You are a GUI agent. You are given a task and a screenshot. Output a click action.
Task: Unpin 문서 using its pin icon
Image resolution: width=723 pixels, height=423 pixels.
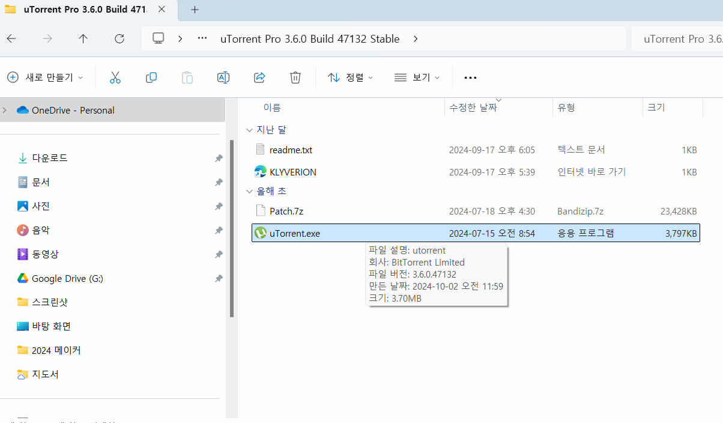coord(219,182)
